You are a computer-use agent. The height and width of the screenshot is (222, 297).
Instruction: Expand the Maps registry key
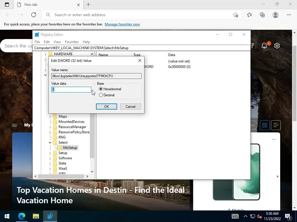click(50, 117)
